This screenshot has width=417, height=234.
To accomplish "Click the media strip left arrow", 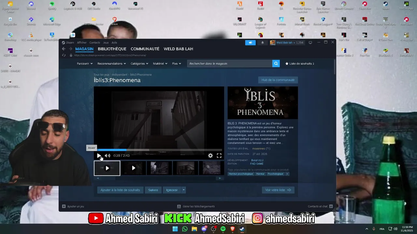I will tap(97, 178).
